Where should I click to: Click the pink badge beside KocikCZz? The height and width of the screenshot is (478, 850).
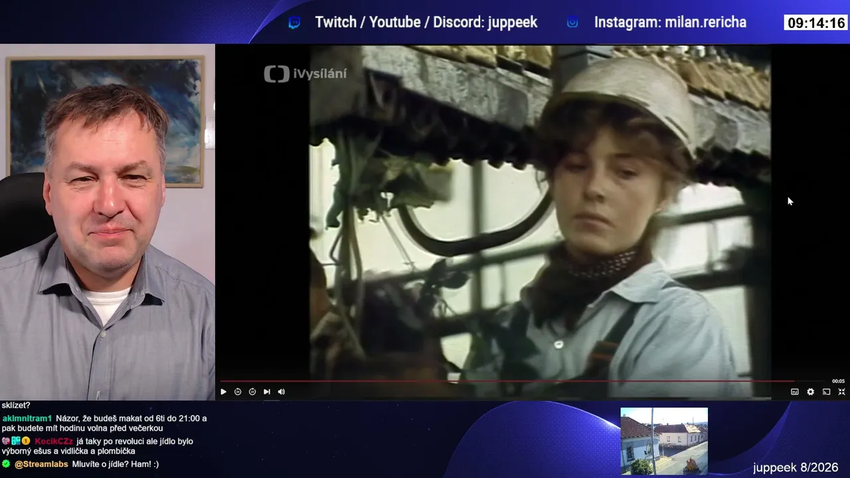(6, 441)
